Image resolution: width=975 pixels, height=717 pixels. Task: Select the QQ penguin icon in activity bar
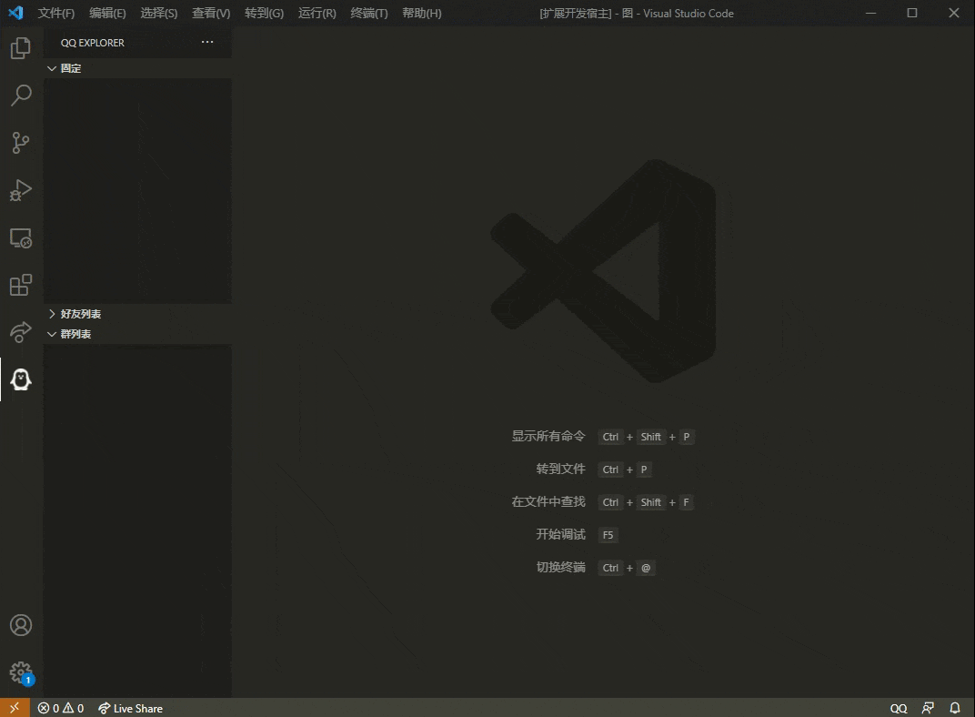(x=21, y=379)
